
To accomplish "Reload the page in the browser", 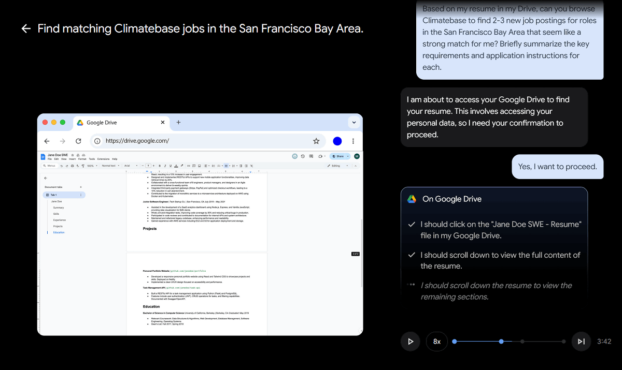I will click(78, 141).
